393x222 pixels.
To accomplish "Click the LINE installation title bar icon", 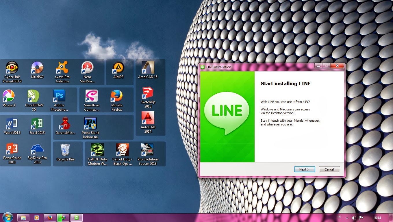I will [203, 67].
